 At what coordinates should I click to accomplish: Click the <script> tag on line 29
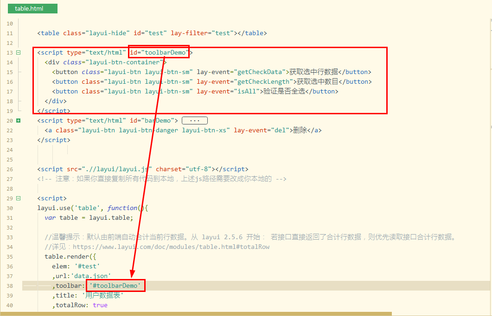[52, 198]
